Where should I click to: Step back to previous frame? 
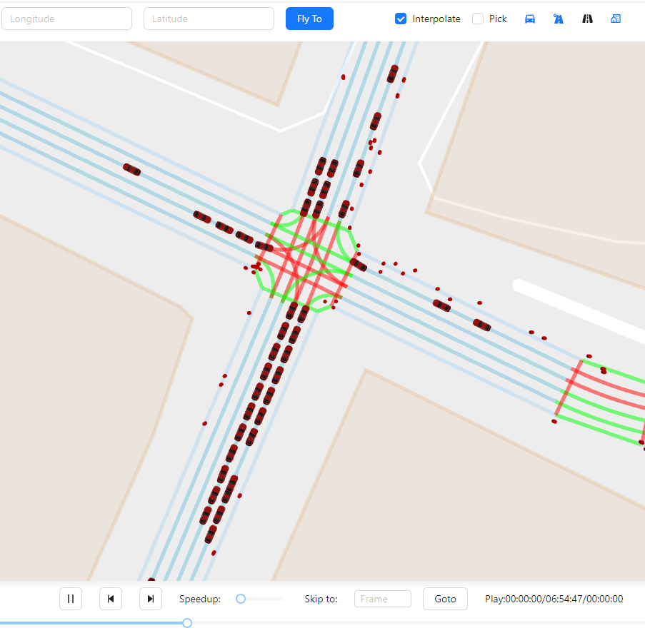pos(111,599)
